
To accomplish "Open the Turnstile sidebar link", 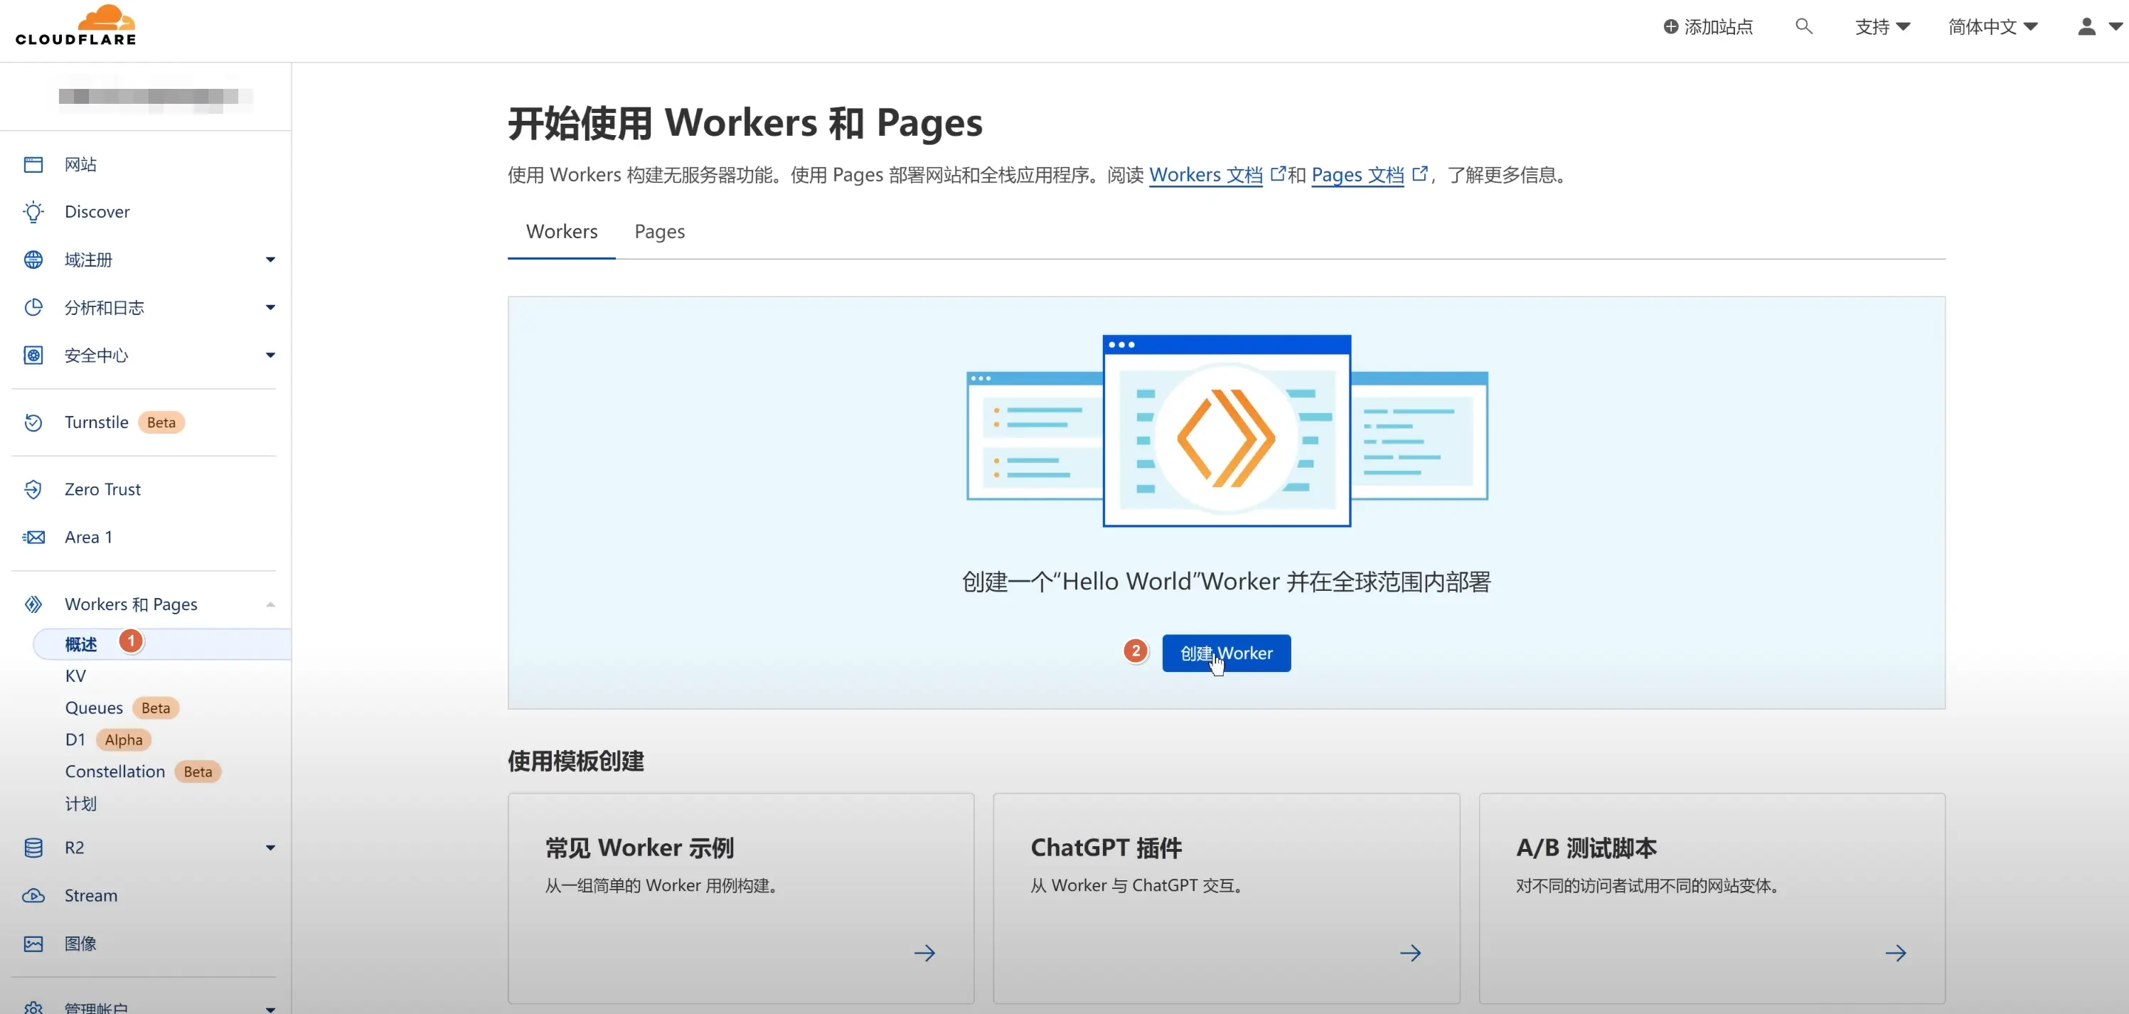I will [x=96, y=422].
